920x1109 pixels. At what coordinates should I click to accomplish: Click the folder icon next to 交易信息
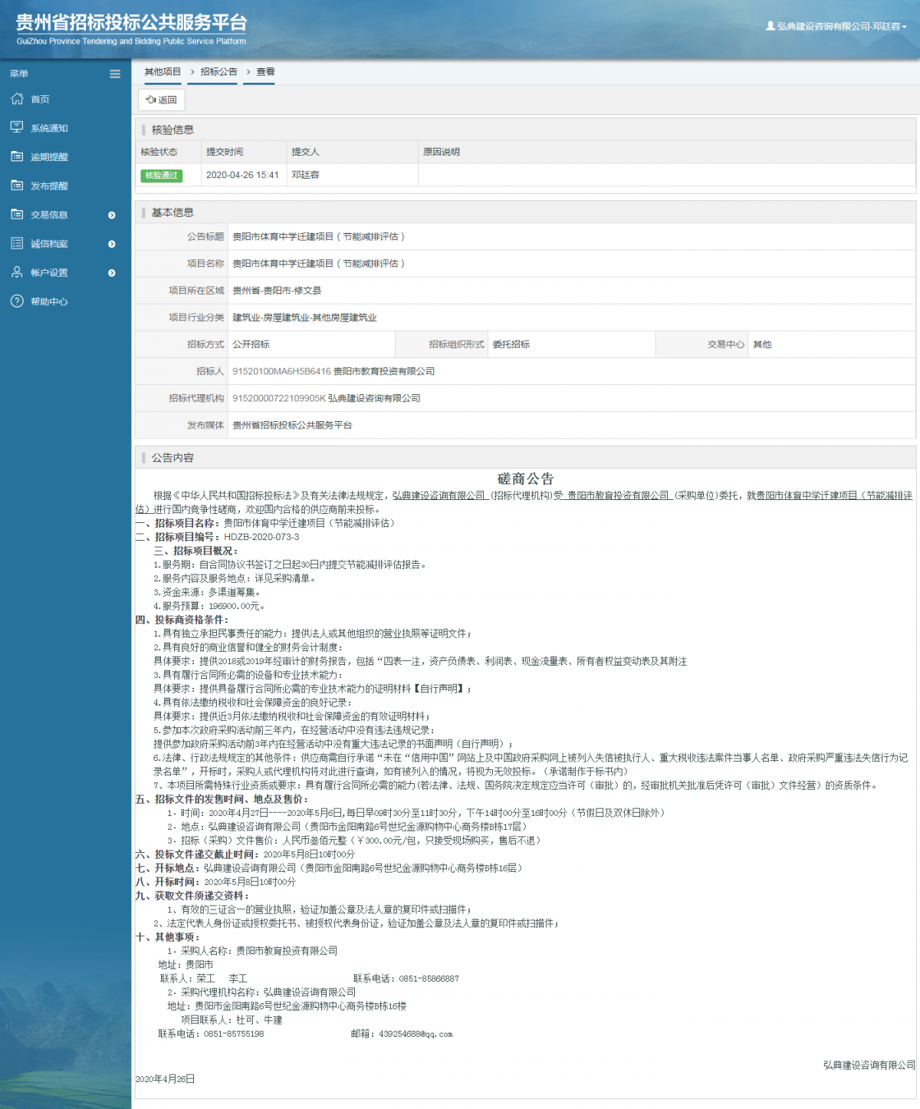pyautogui.click(x=17, y=215)
